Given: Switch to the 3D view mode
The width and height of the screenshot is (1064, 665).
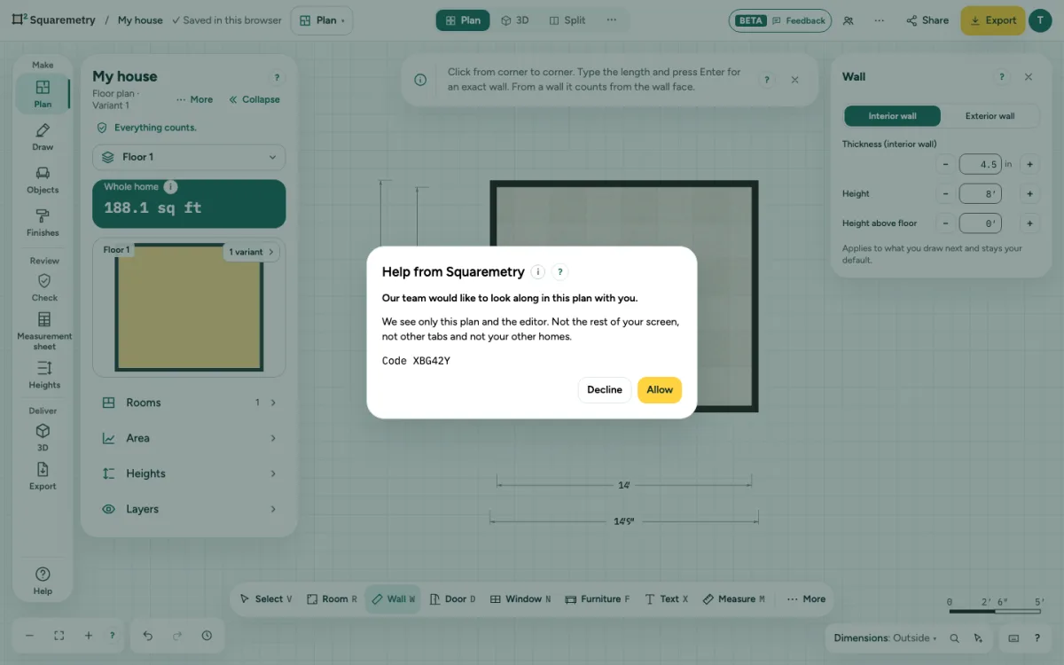Looking at the screenshot, I should click(x=515, y=20).
